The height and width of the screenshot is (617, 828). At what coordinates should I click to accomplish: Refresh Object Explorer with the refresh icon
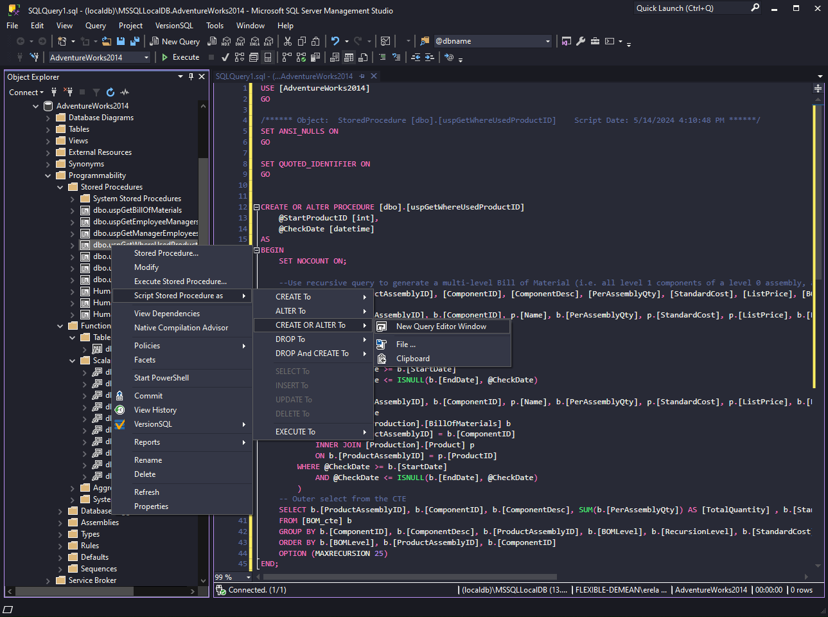[x=110, y=93]
